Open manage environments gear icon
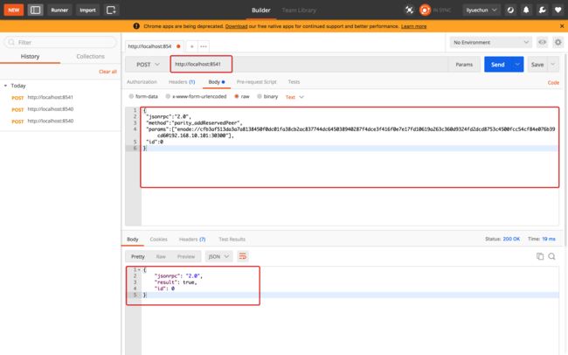 pyautogui.click(x=558, y=43)
